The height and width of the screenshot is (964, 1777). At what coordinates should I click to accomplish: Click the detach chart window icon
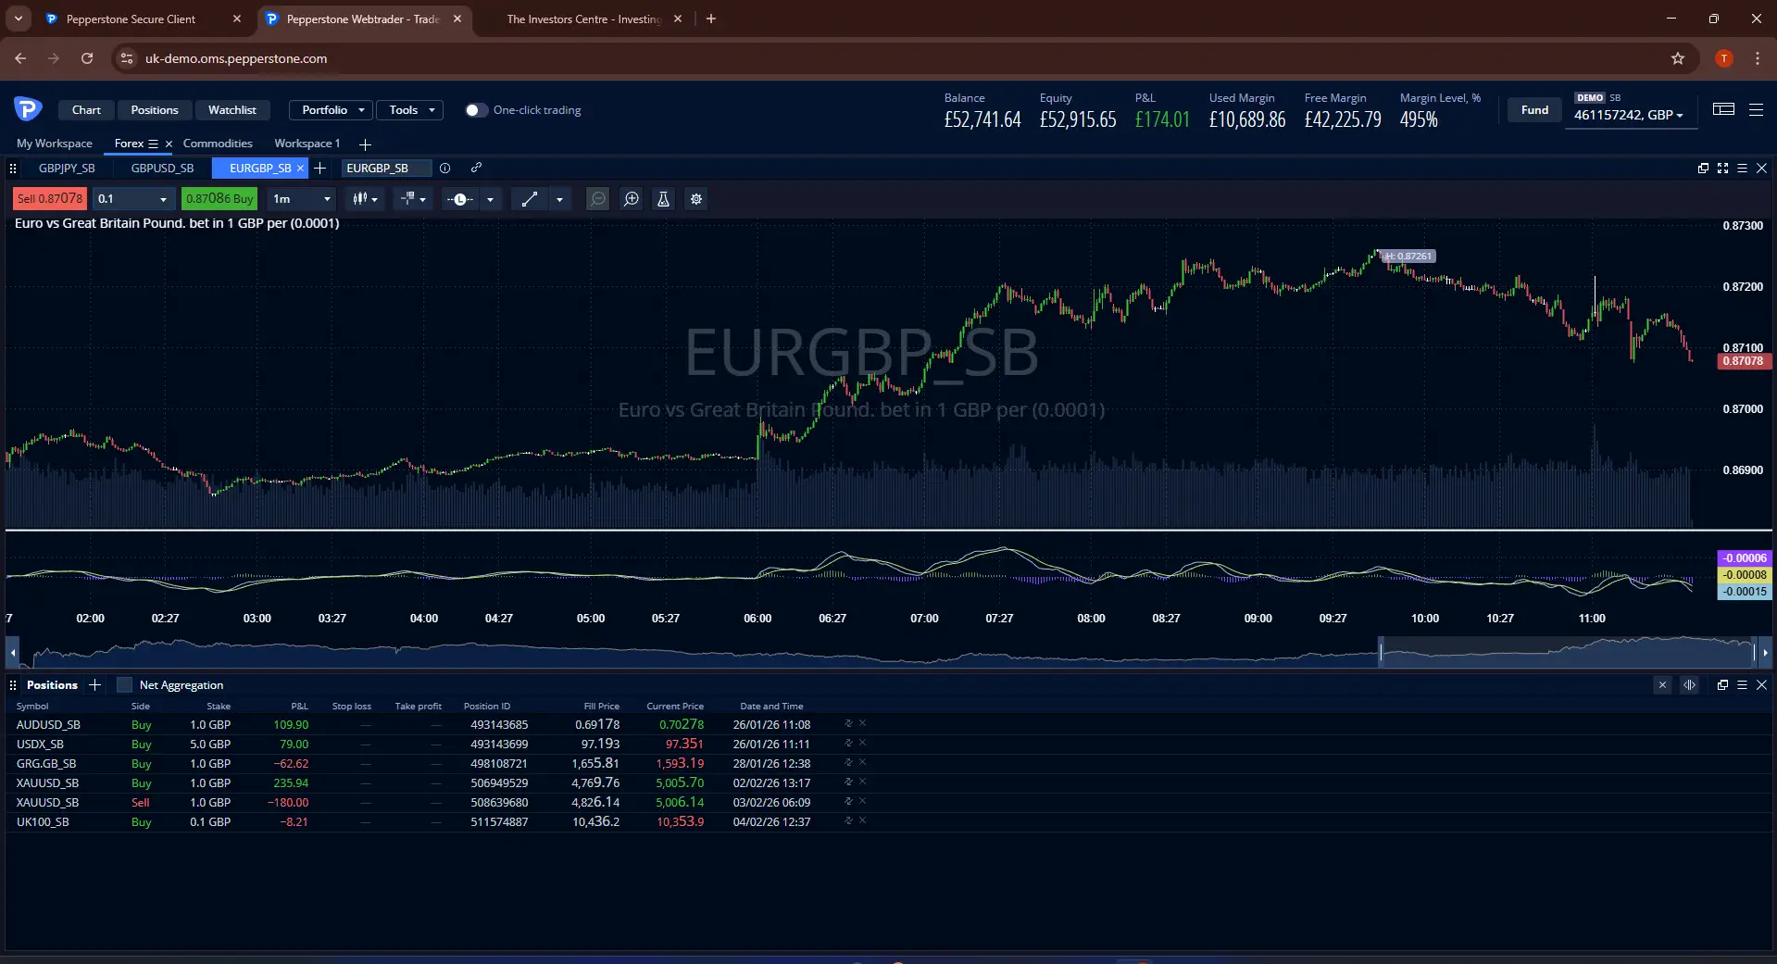click(x=1703, y=169)
